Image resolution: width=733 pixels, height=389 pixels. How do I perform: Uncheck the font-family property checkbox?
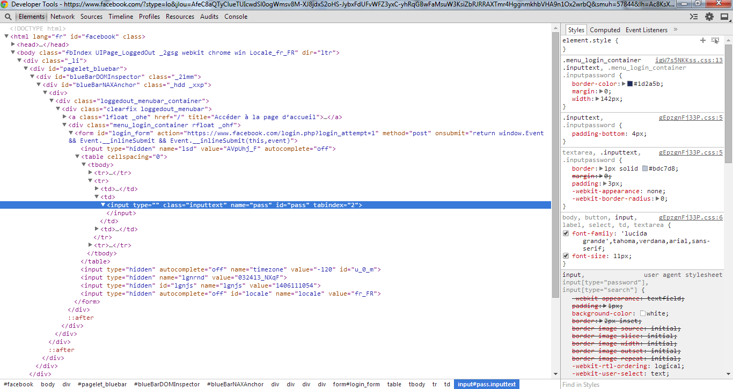coord(566,234)
